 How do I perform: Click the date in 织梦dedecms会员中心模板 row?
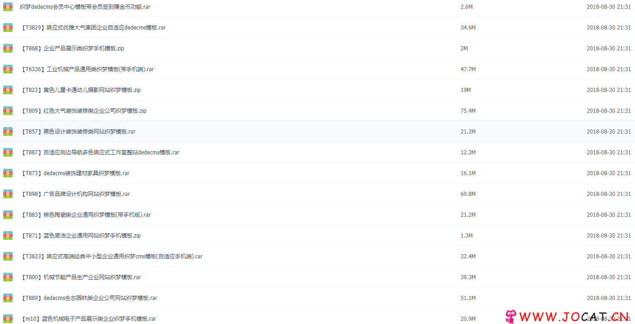coord(609,7)
